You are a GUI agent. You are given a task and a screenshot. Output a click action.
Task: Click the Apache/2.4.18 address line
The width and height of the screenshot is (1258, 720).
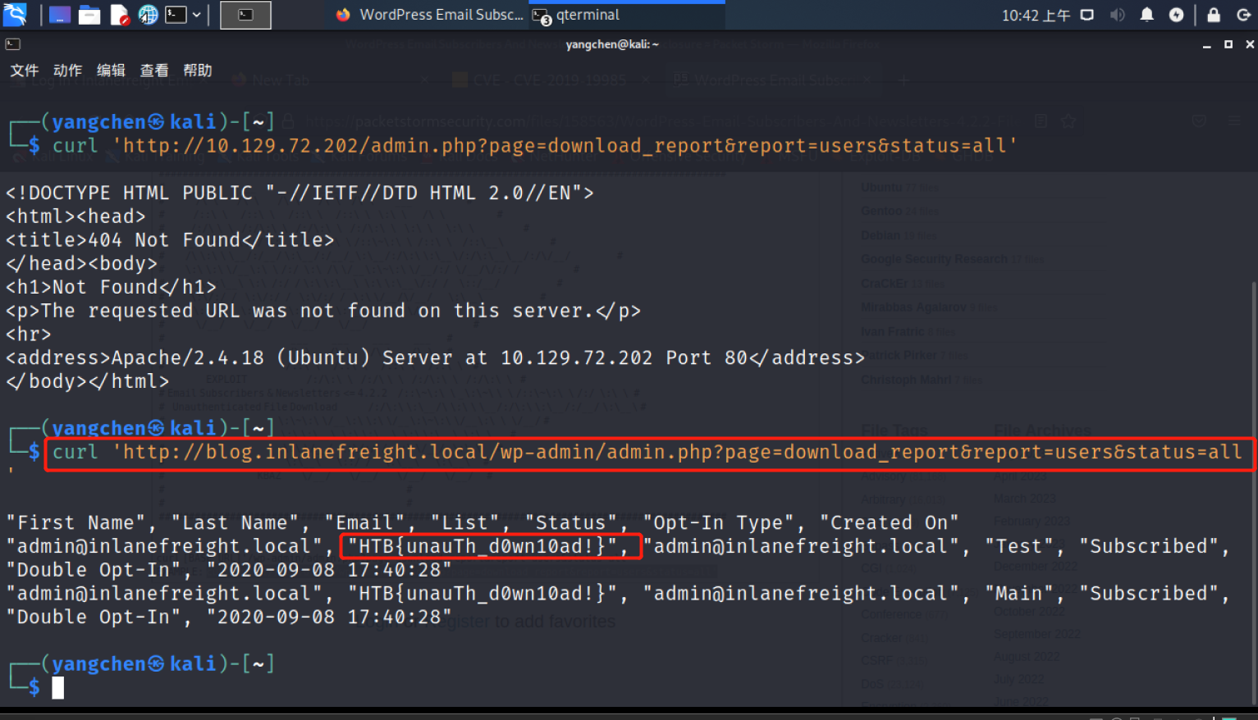click(436, 358)
